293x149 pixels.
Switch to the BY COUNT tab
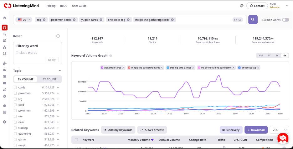coord(49,79)
